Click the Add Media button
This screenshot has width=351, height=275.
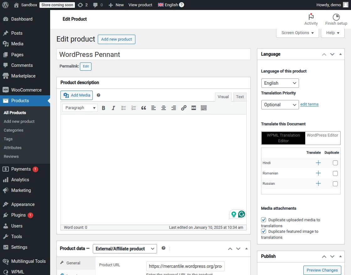click(76, 95)
